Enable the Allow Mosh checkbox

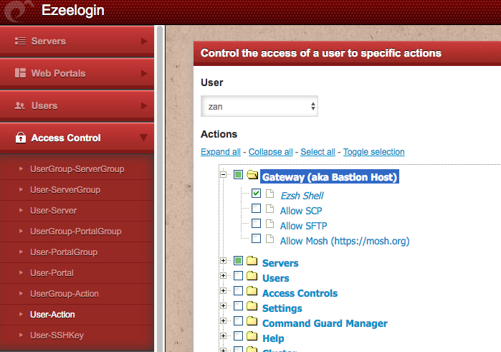pos(256,239)
